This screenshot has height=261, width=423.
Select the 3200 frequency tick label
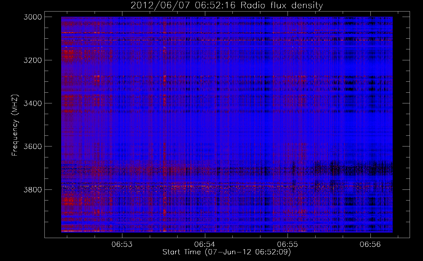coord(33,60)
